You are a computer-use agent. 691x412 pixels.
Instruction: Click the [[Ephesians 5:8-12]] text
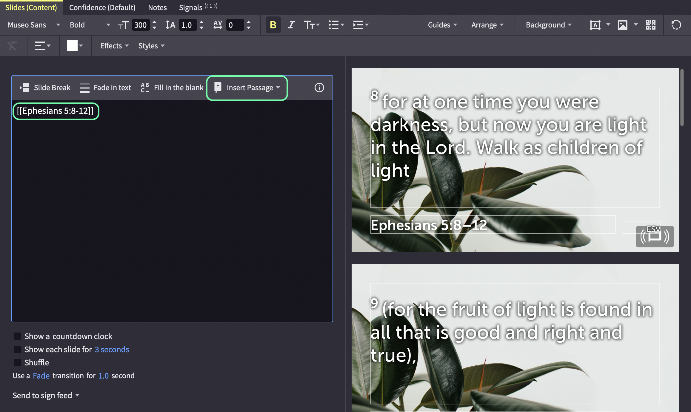pos(55,111)
